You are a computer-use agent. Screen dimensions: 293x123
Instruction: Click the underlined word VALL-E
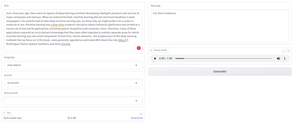click(122, 40)
